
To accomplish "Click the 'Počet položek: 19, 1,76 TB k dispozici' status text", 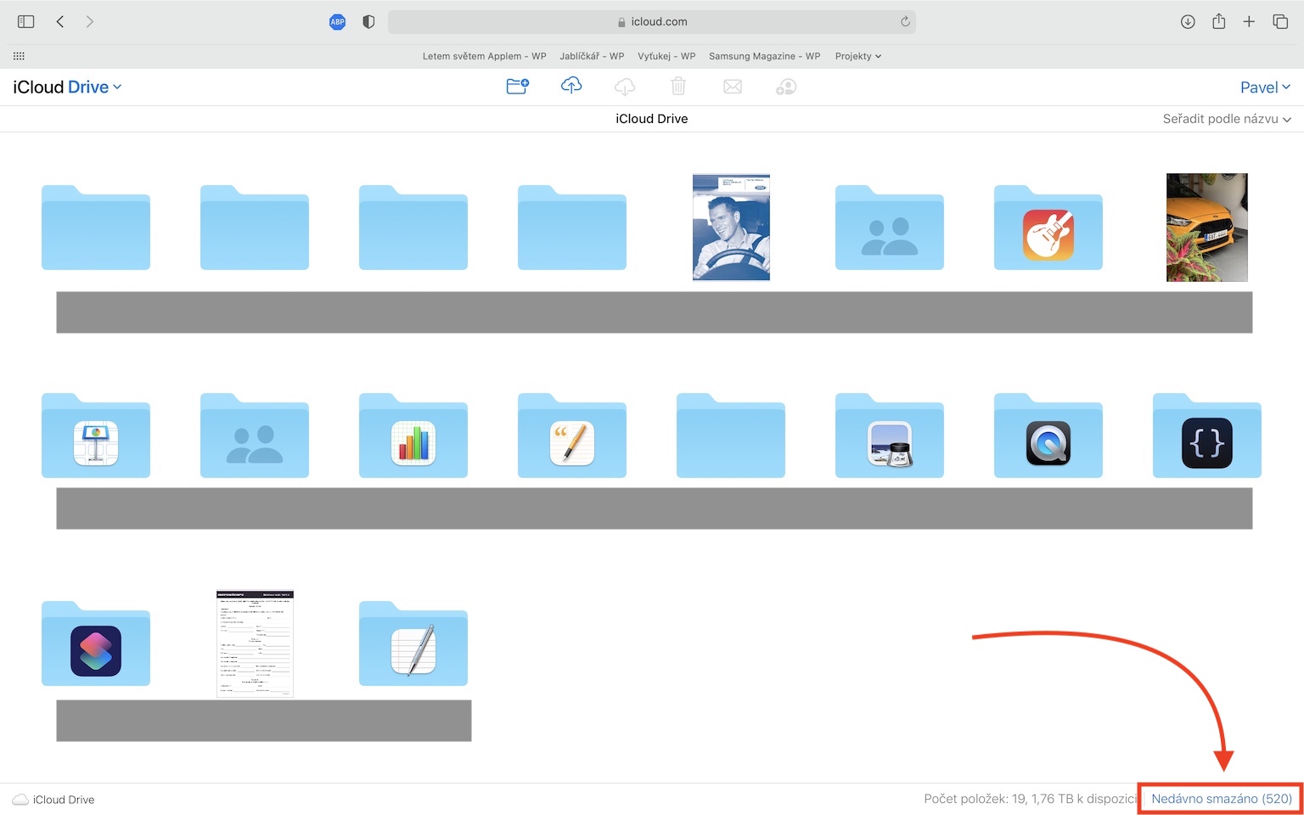I will click(1030, 799).
